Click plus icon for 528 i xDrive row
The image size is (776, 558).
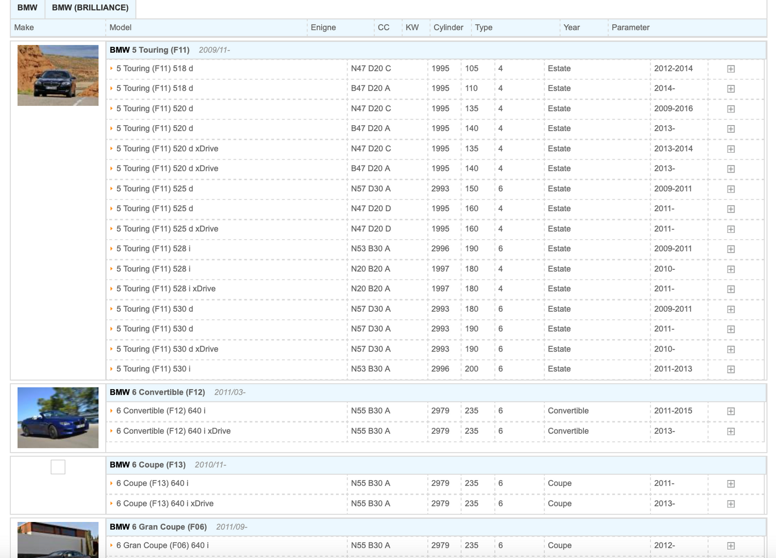[x=731, y=289]
